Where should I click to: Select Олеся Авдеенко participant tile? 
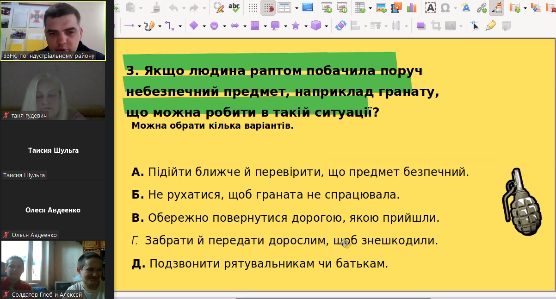pyautogui.click(x=53, y=210)
